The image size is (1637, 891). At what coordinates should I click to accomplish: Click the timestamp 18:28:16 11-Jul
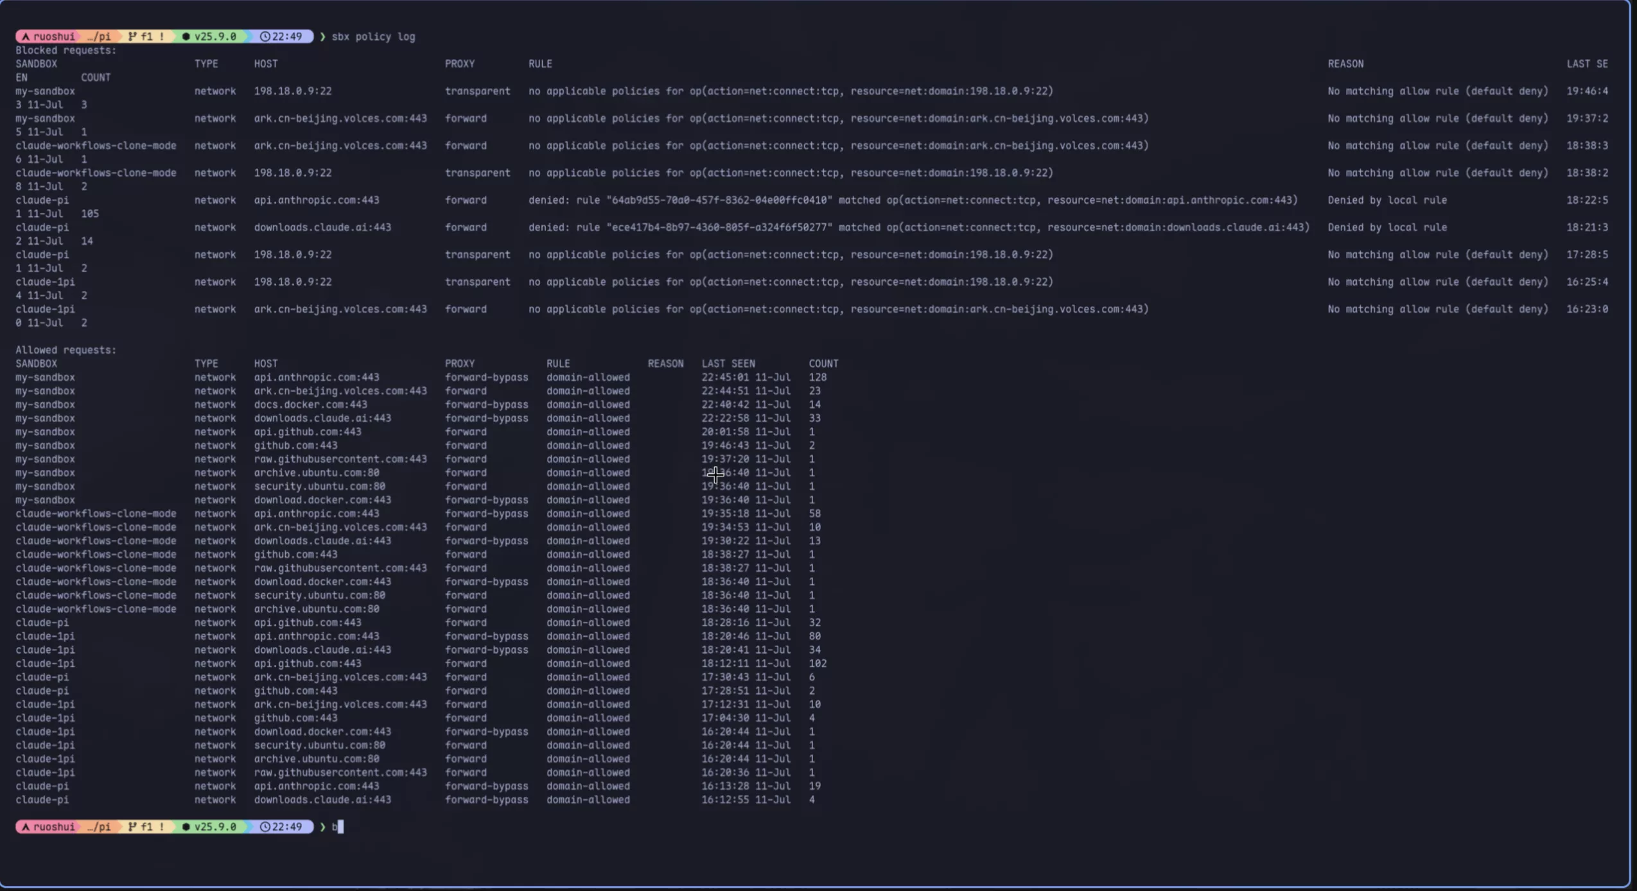click(x=746, y=623)
